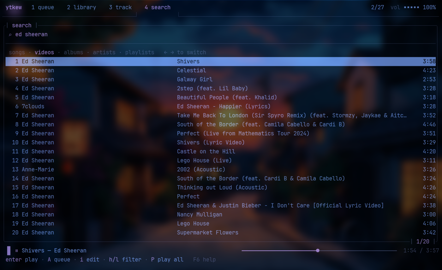Click the search panel title label
The height and width of the screenshot is (270, 442).
(x=22, y=26)
